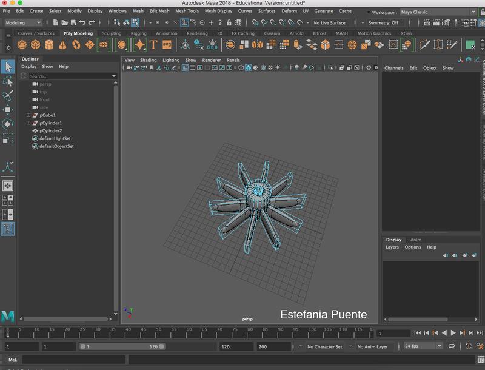The image size is (485, 370).
Task: Activate the Lasso Select tool
Action: pos(8,81)
